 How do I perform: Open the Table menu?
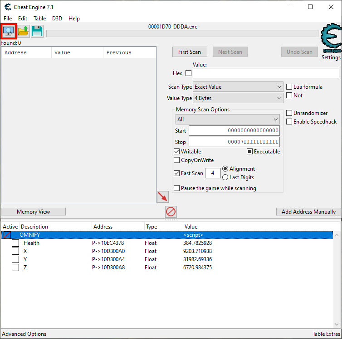pyautogui.click(x=39, y=19)
